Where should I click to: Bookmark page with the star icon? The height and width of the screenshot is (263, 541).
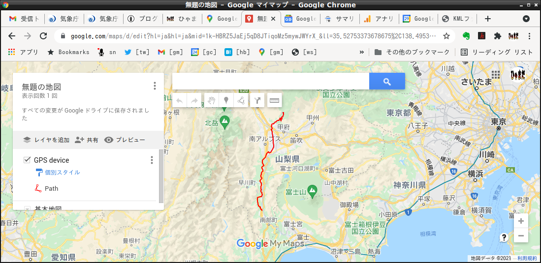446,36
